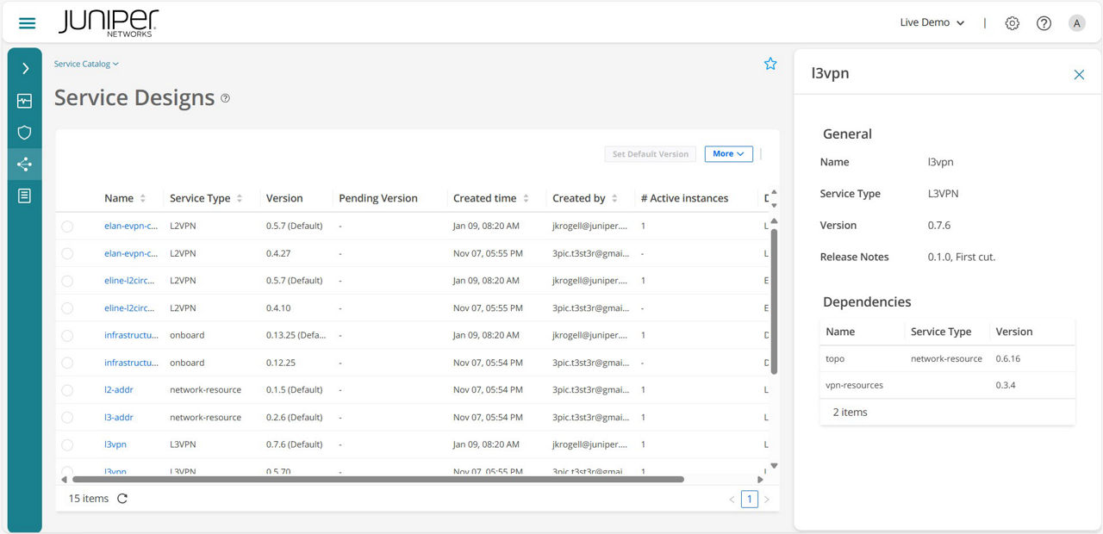Select the elan-evpn version 0.4.27 row

[68, 252]
